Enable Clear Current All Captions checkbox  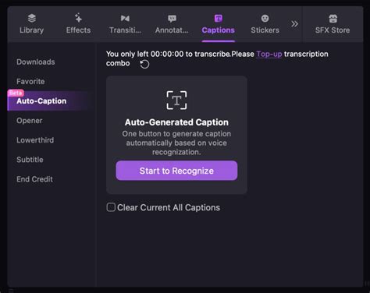pyautogui.click(x=111, y=207)
